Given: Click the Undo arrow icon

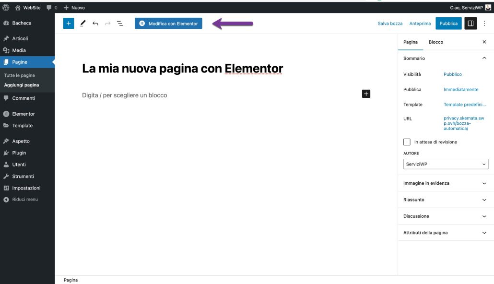Looking at the screenshot, I should 94,23.
